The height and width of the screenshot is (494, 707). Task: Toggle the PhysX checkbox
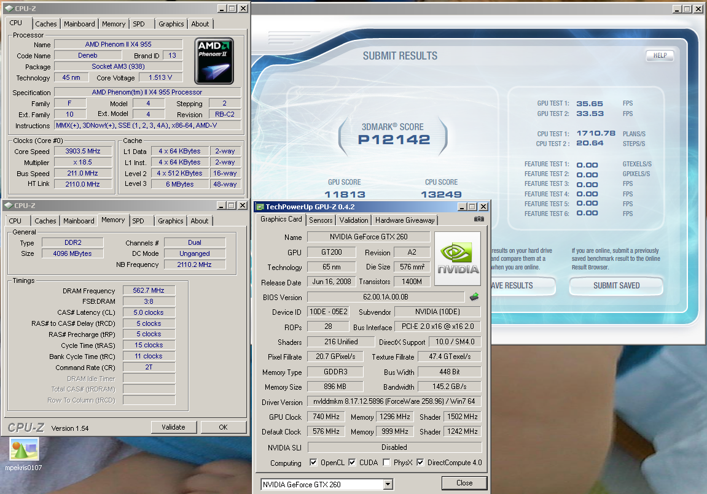tap(386, 463)
